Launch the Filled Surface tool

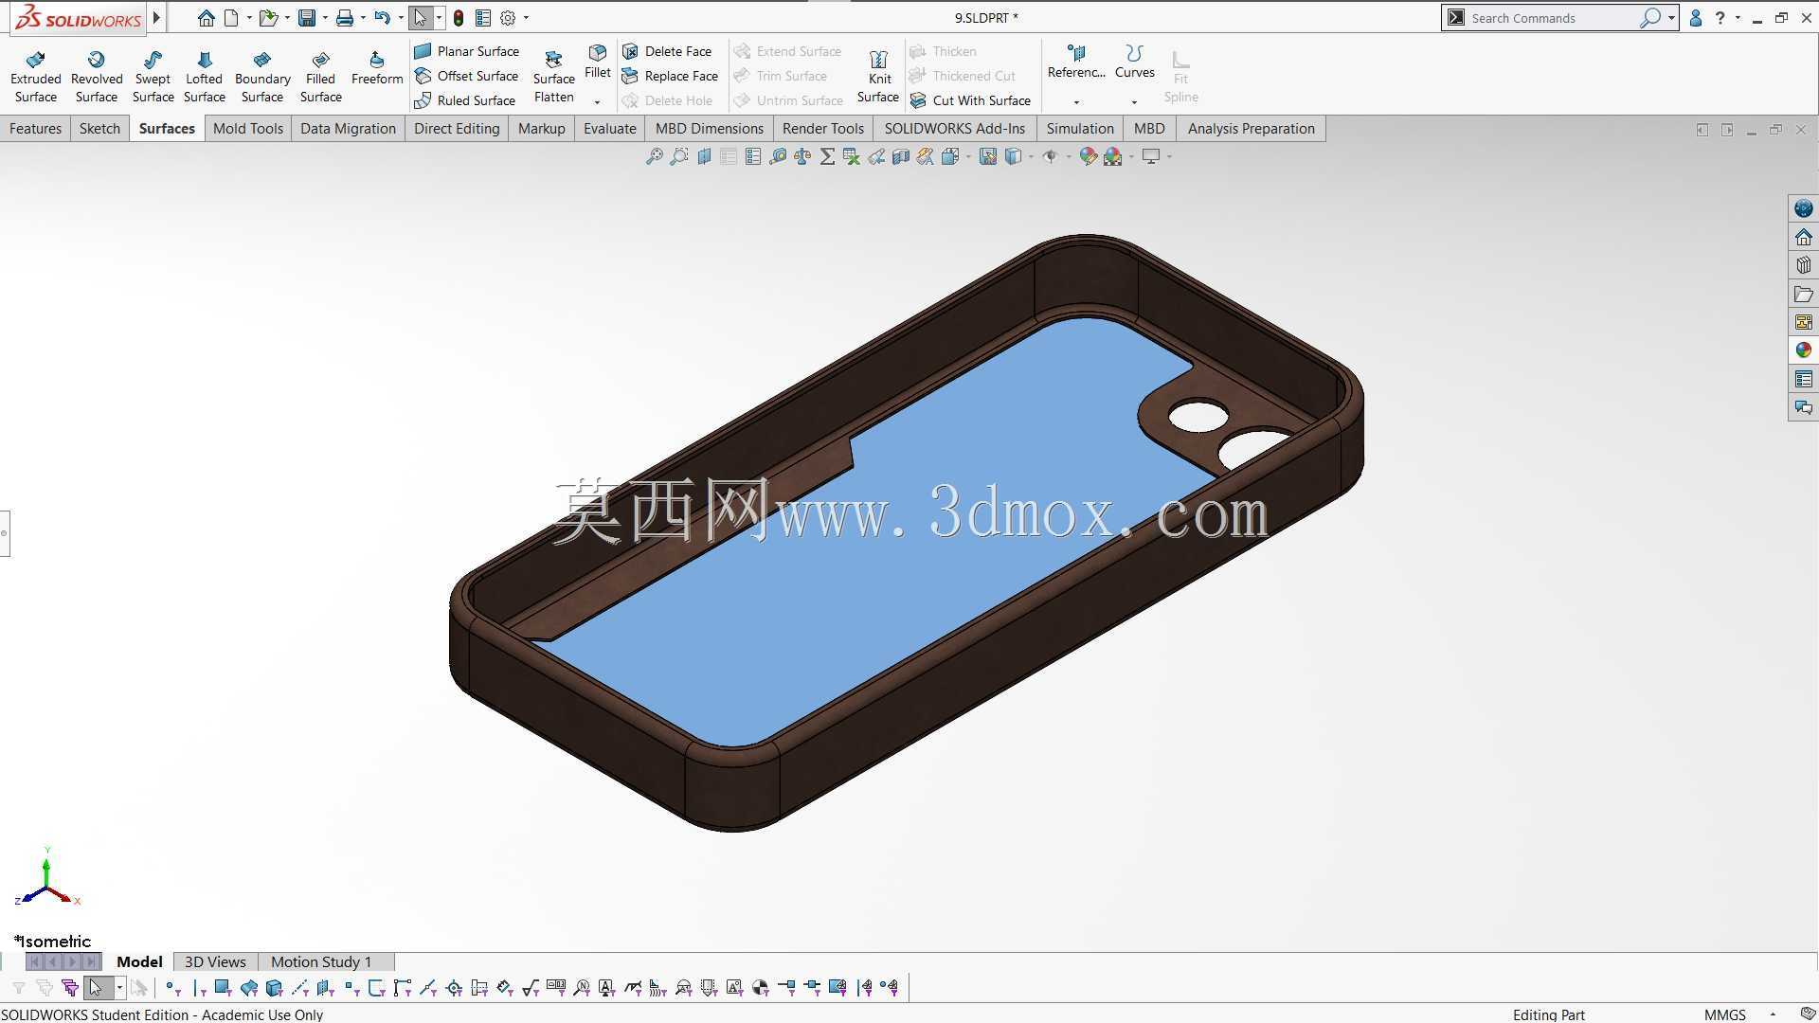[x=320, y=76]
